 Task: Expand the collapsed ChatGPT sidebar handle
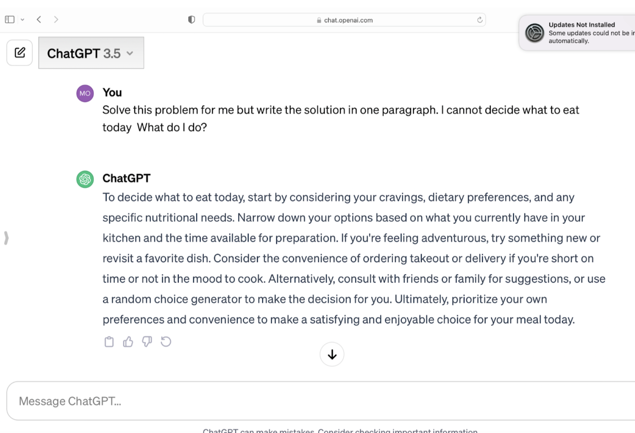pos(6,238)
